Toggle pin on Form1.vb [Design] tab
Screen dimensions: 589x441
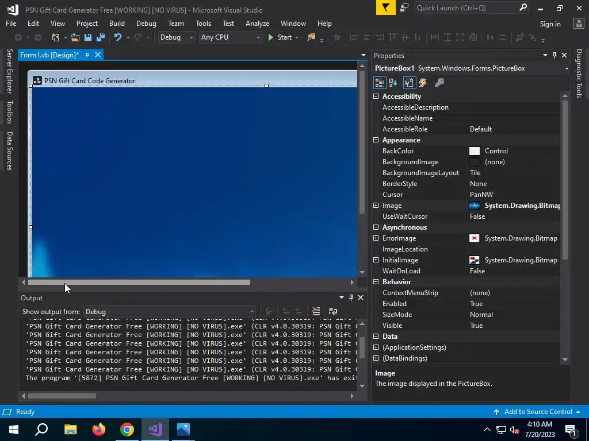87,55
